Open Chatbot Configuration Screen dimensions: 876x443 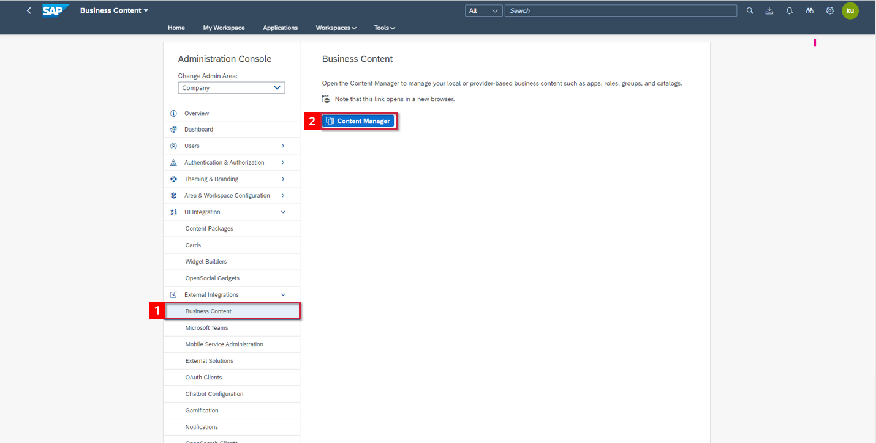232,394
